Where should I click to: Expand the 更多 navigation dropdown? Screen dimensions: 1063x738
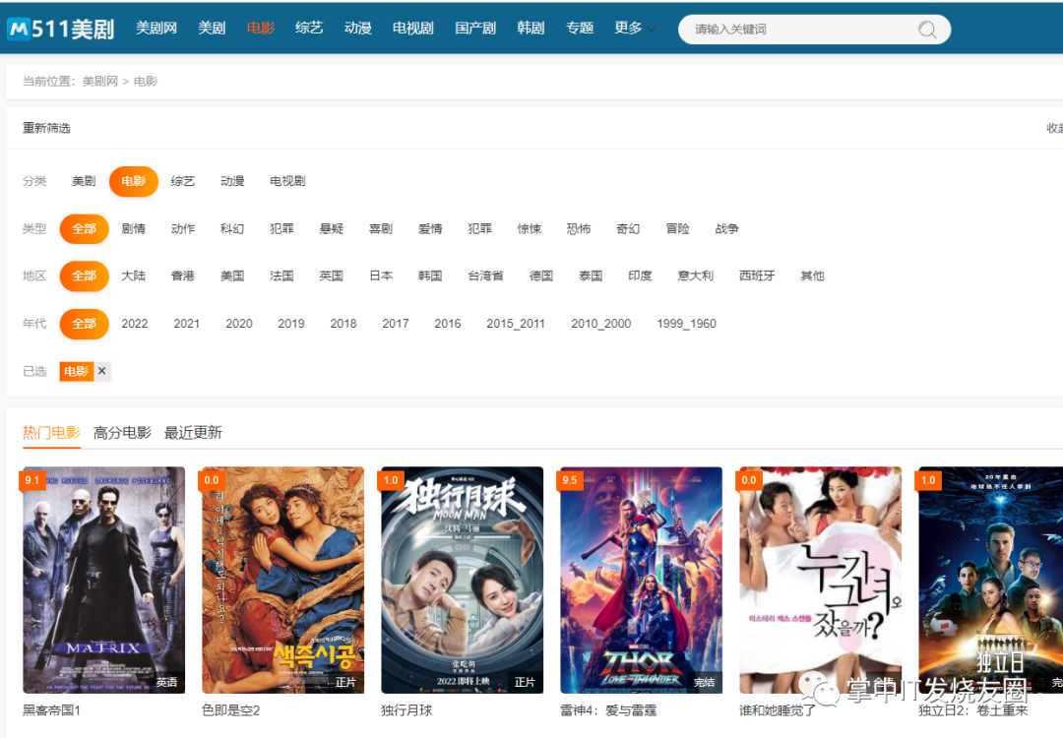[x=635, y=29]
